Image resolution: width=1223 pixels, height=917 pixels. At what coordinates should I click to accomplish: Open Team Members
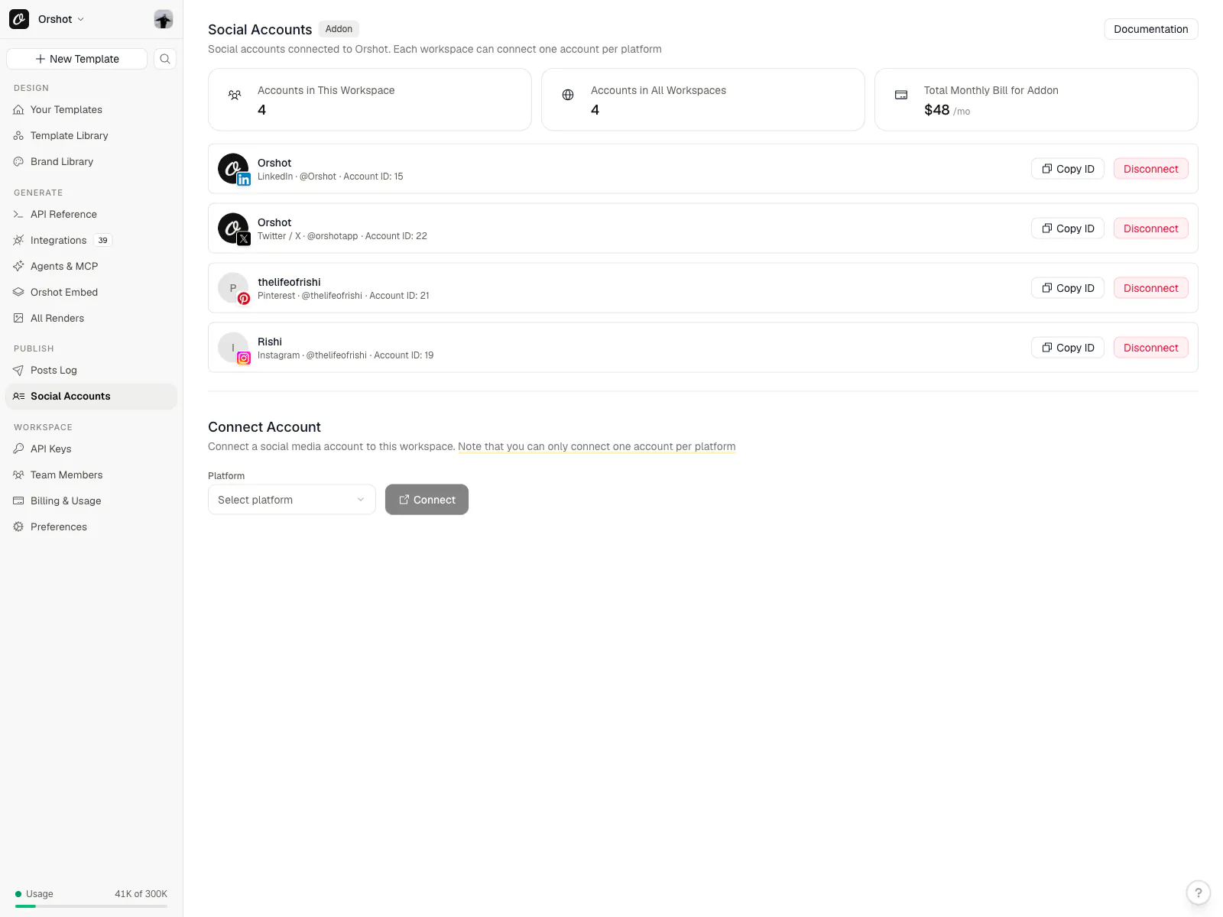coord(92,475)
